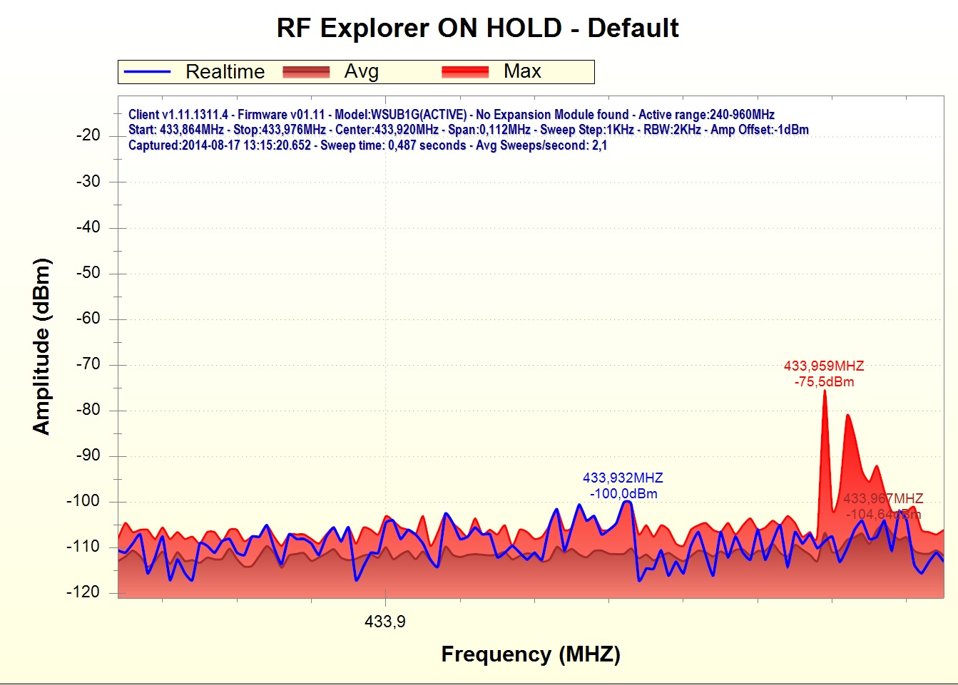Click the red -75,5dBm peak value
The width and height of the screenshot is (958, 685).
(x=824, y=382)
